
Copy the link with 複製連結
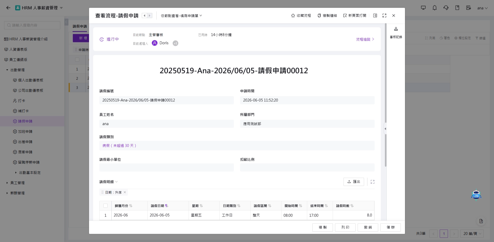pyautogui.click(x=327, y=16)
